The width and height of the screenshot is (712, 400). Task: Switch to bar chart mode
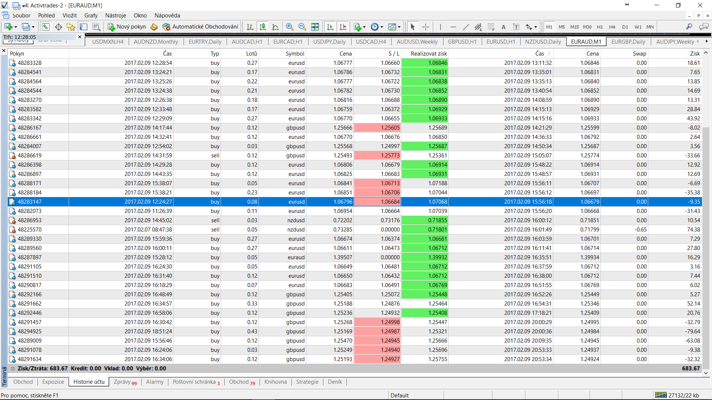coord(250,27)
